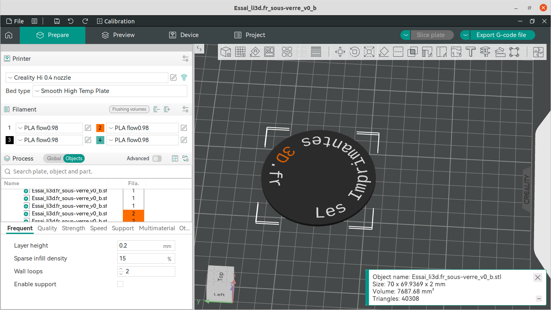Click the add filament icon
The image size is (551, 310).
168,110
